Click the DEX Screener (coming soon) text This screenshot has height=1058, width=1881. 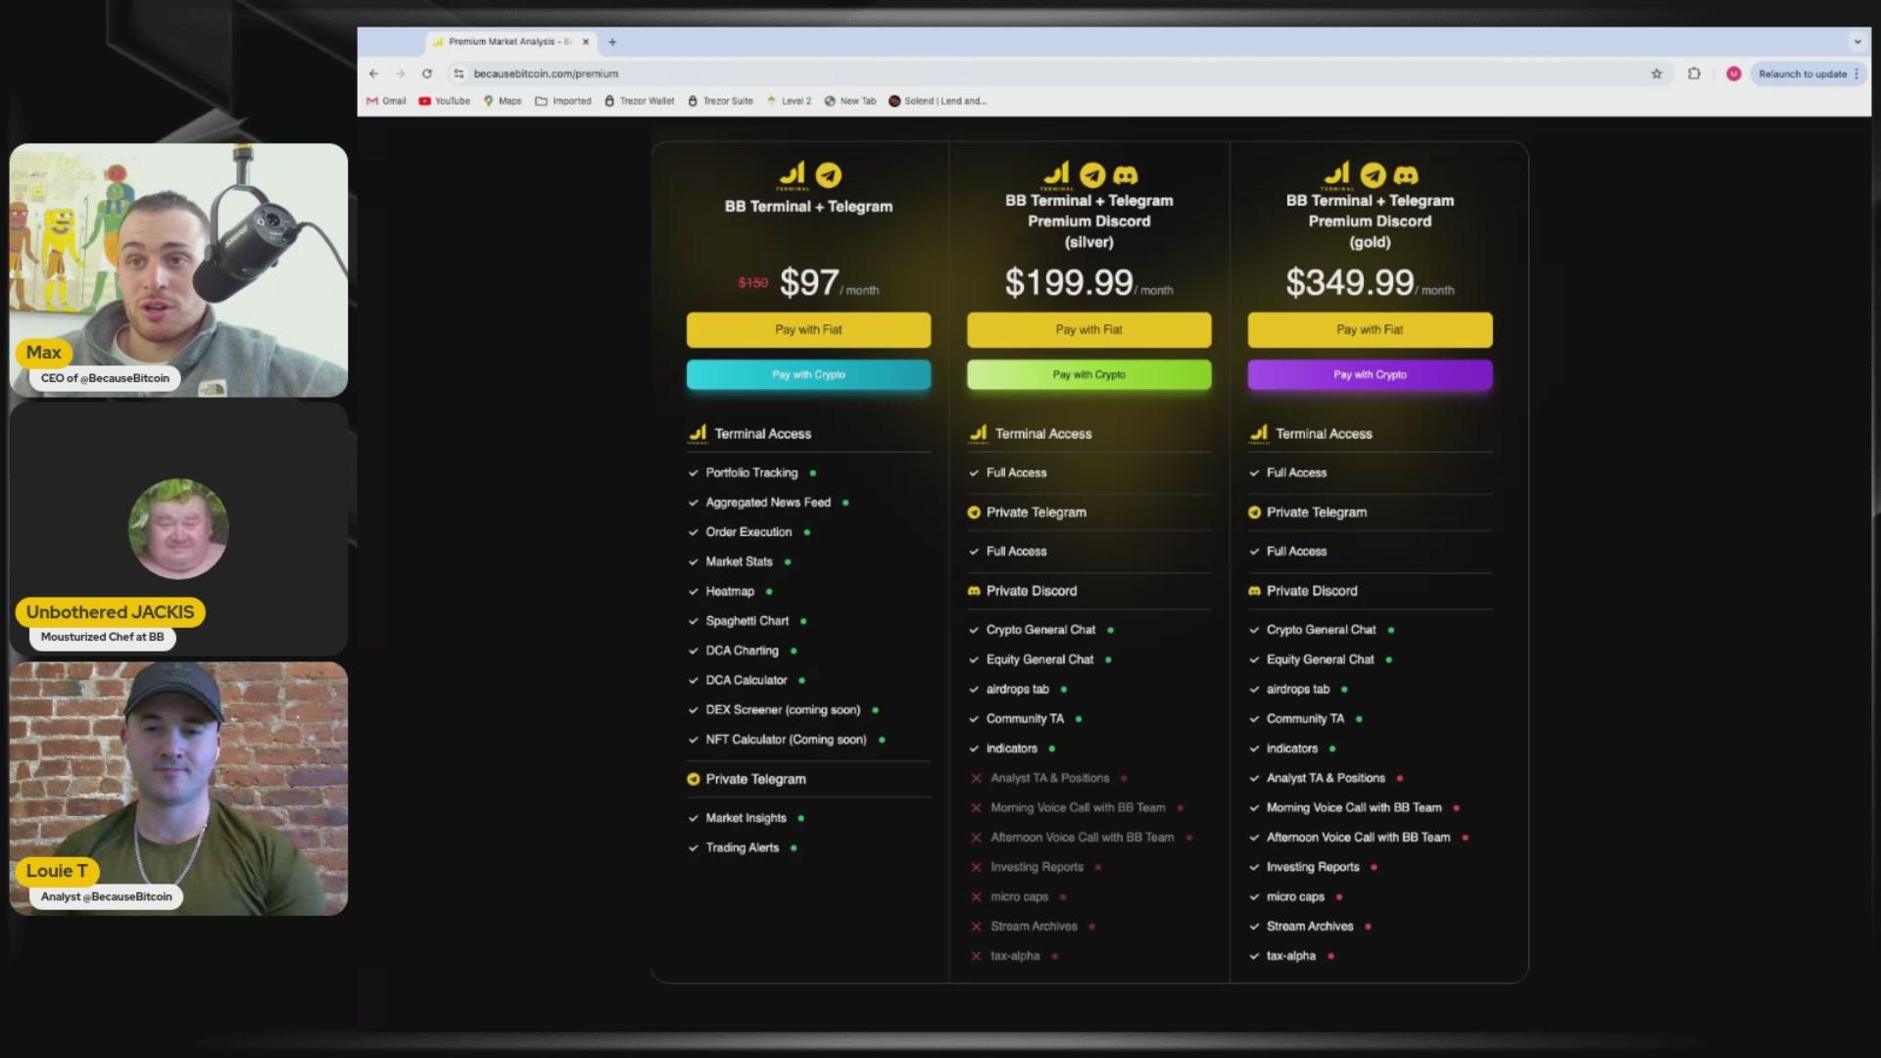tap(783, 710)
